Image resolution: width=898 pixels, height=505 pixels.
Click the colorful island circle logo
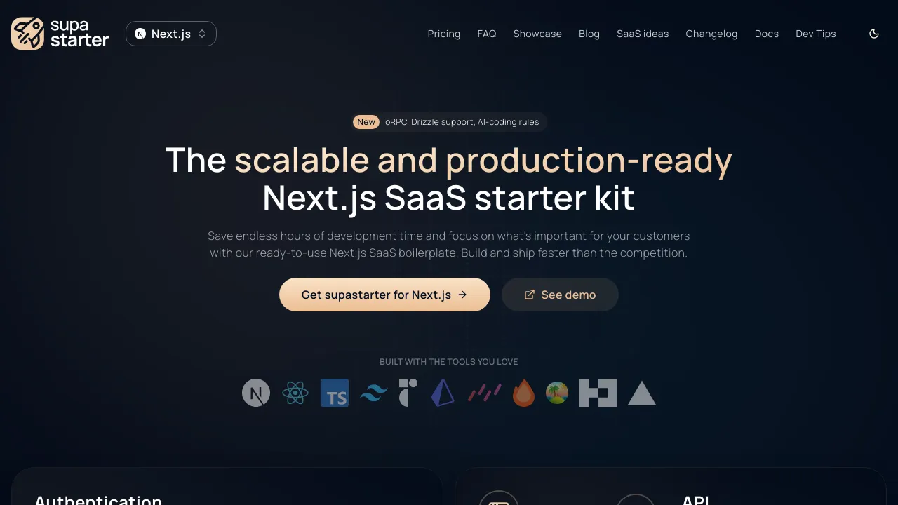(557, 393)
